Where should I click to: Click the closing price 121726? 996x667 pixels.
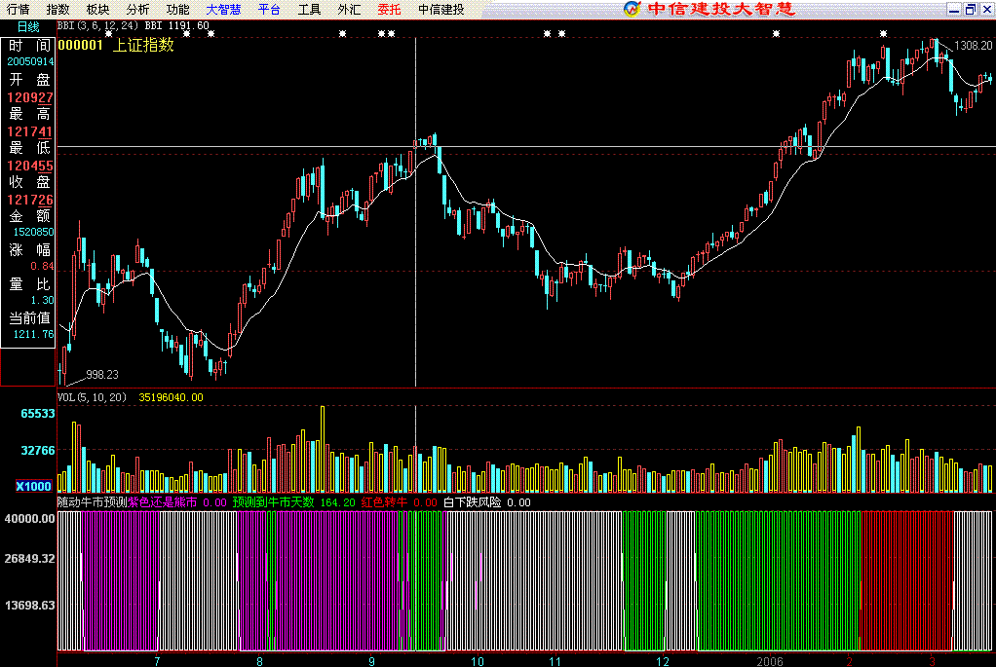pos(30,200)
